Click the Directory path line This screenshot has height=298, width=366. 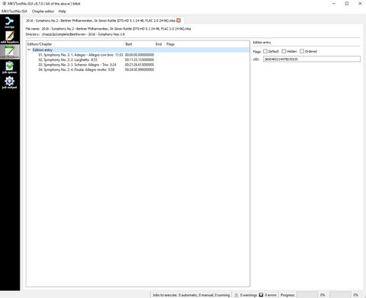point(75,34)
